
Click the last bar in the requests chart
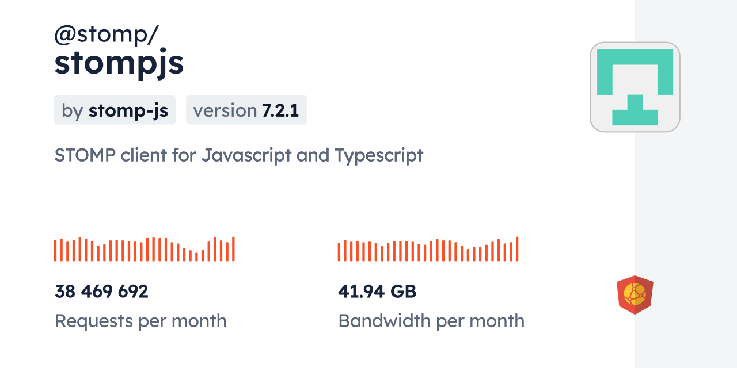tap(233, 249)
